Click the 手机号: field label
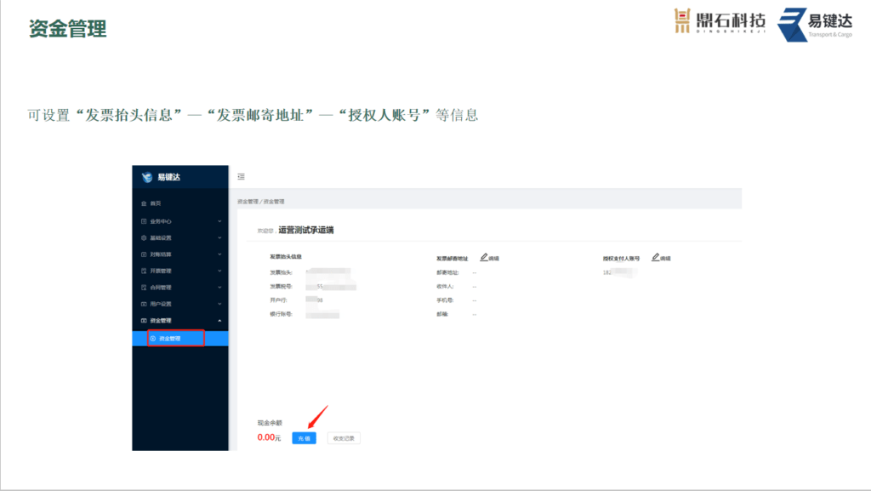The image size is (871, 491). (445, 300)
